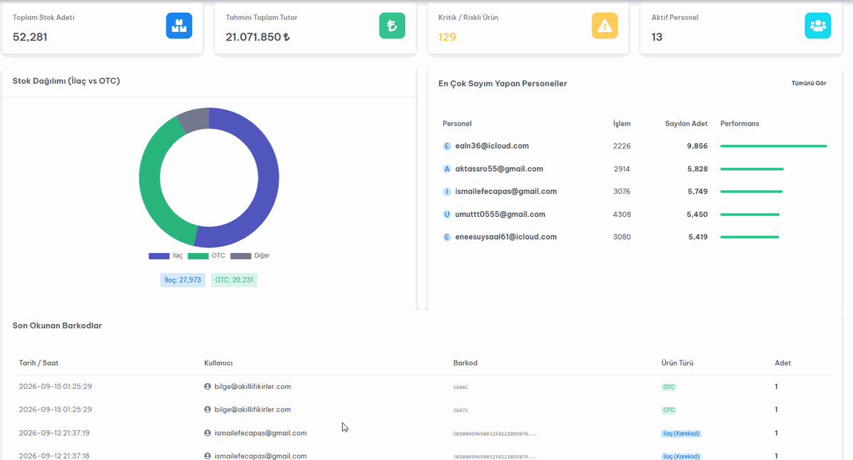This screenshot has width=853, height=460.
Task: Click the Adet column header
Action: [783, 363]
